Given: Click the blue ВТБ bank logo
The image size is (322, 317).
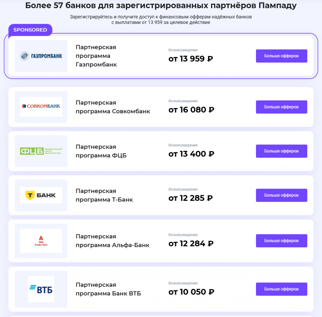Looking at the screenshot, I should [41, 289].
